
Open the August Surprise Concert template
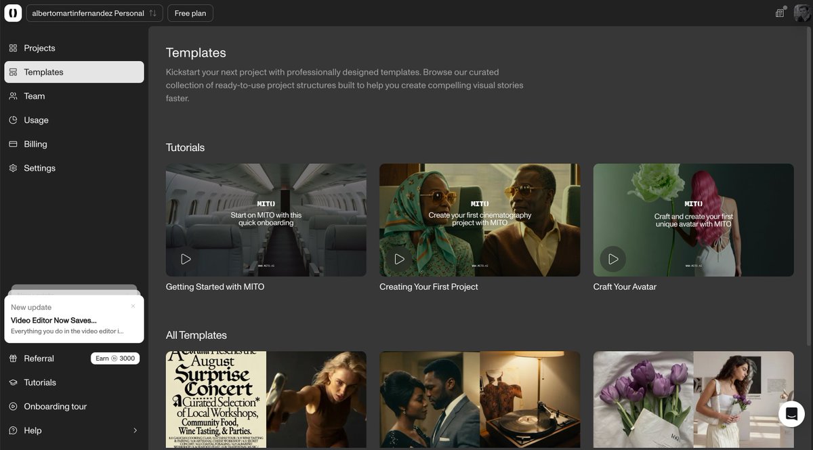266,399
